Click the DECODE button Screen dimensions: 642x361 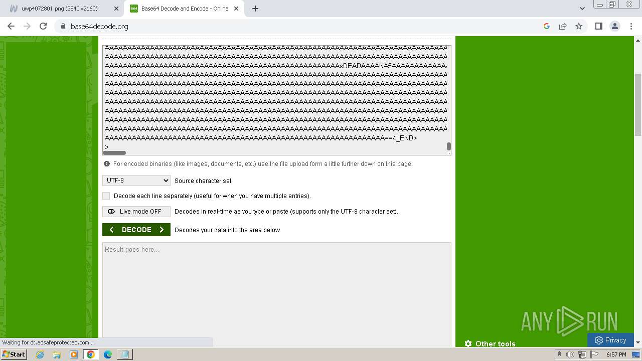click(x=136, y=230)
